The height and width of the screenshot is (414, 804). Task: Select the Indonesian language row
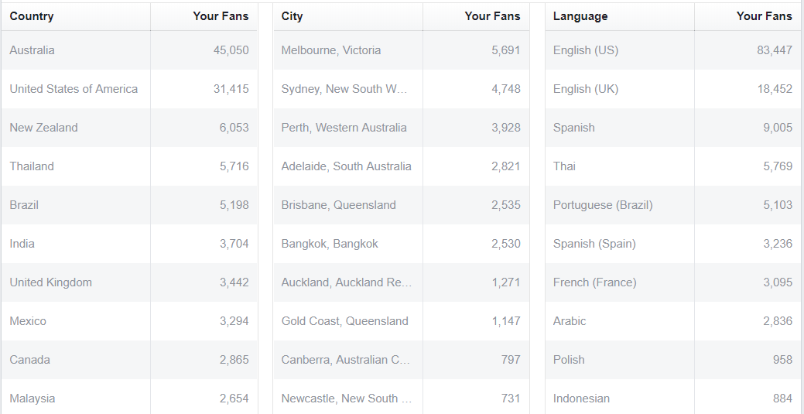pos(672,399)
